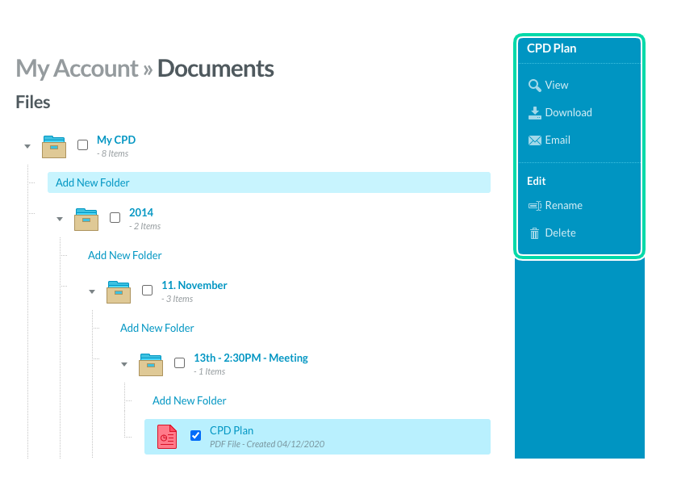This screenshot has height=486, width=677.
Task: Click Add New Folder under 2014
Action: pyautogui.click(x=125, y=255)
